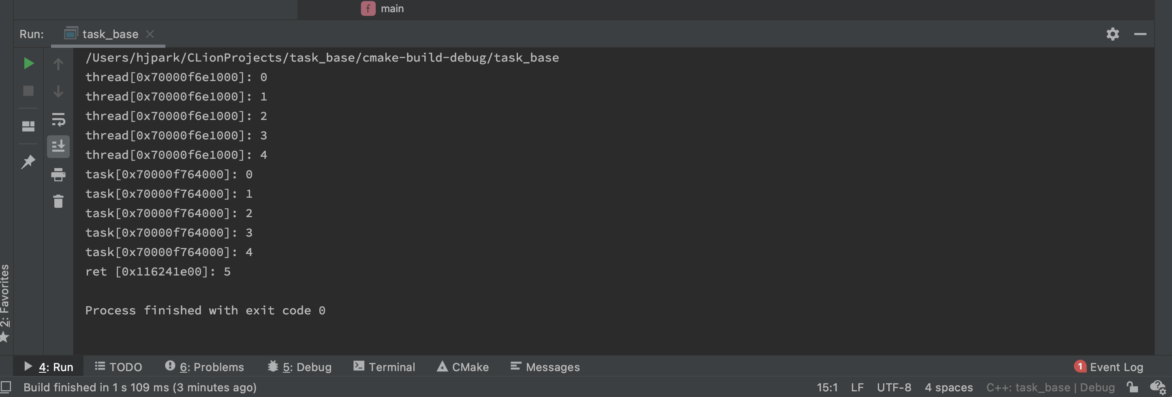Open the CMake tool window
This screenshot has height=397, width=1172.
click(x=463, y=367)
